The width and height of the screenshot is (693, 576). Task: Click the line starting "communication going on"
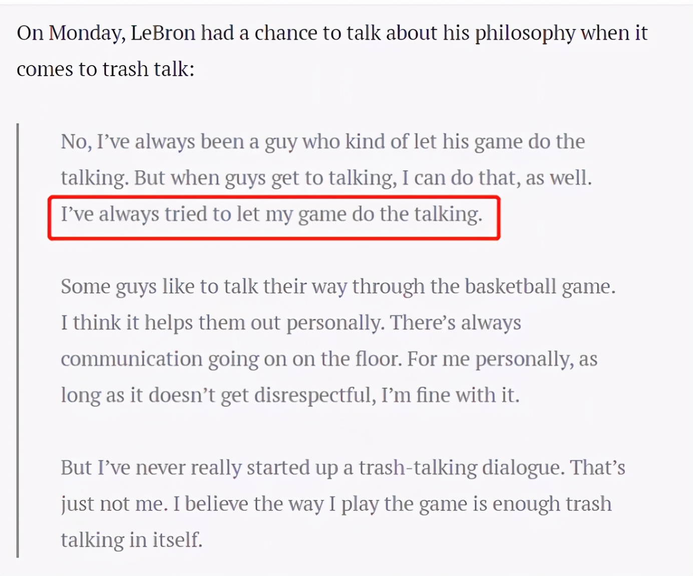point(329,360)
